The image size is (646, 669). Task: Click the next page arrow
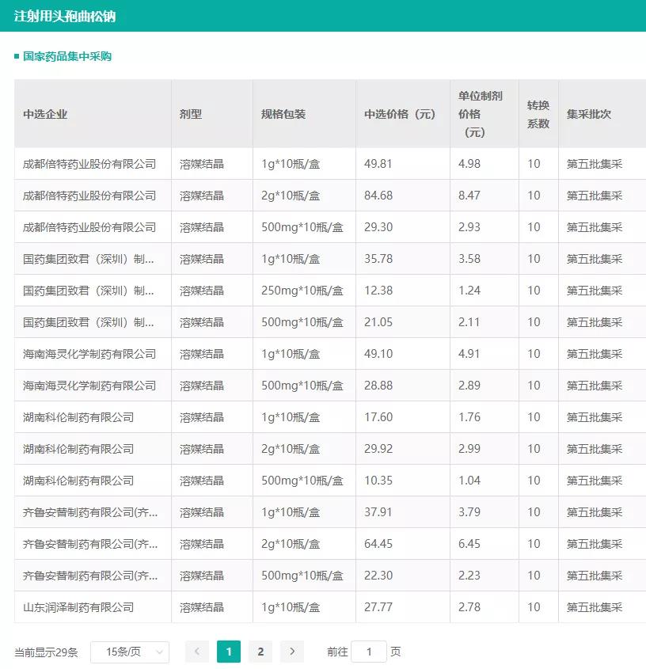coord(292,652)
